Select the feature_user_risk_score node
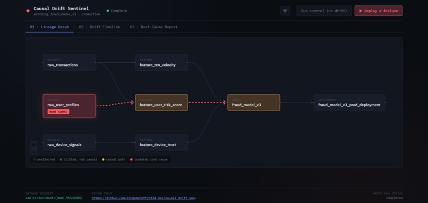 (161, 103)
